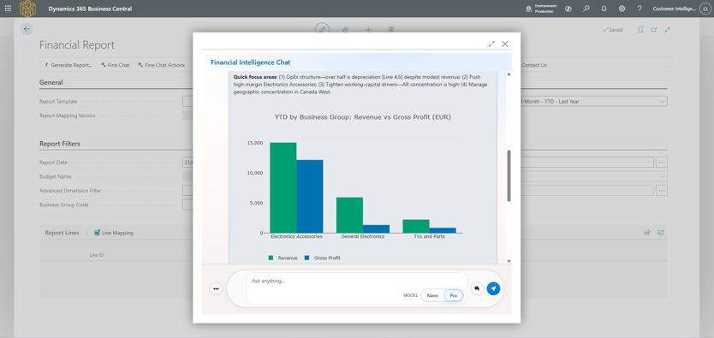
Task: Click the chat history icon beside send
Action: click(x=477, y=288)
